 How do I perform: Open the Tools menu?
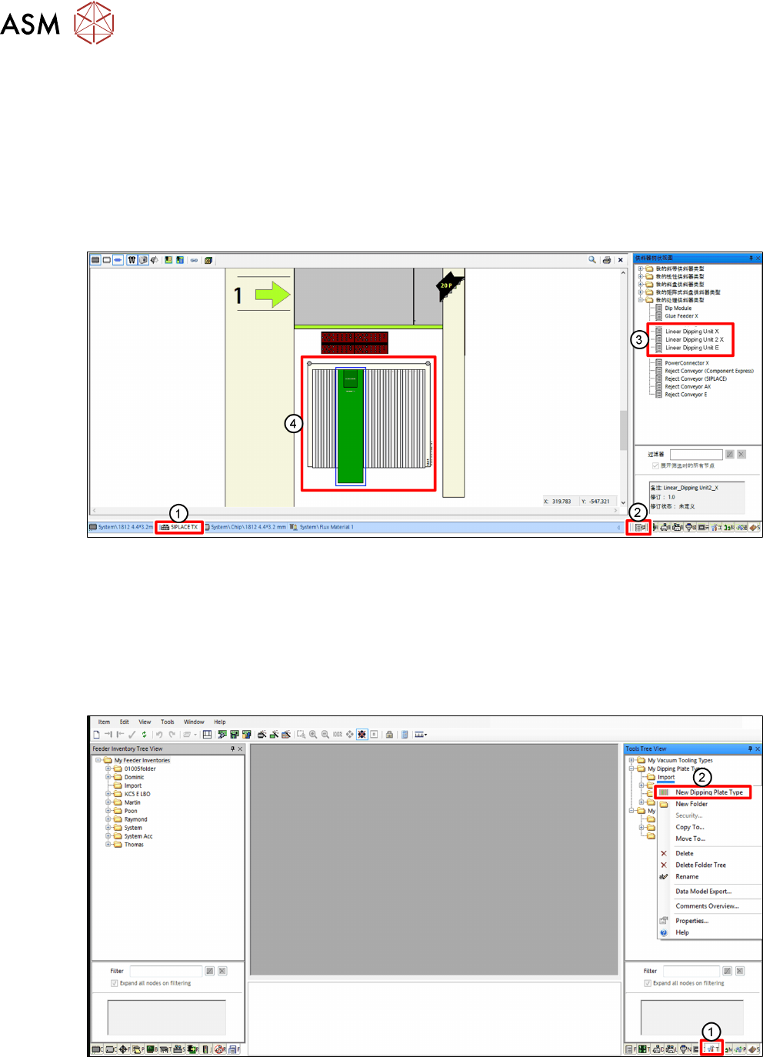(168, 722)
